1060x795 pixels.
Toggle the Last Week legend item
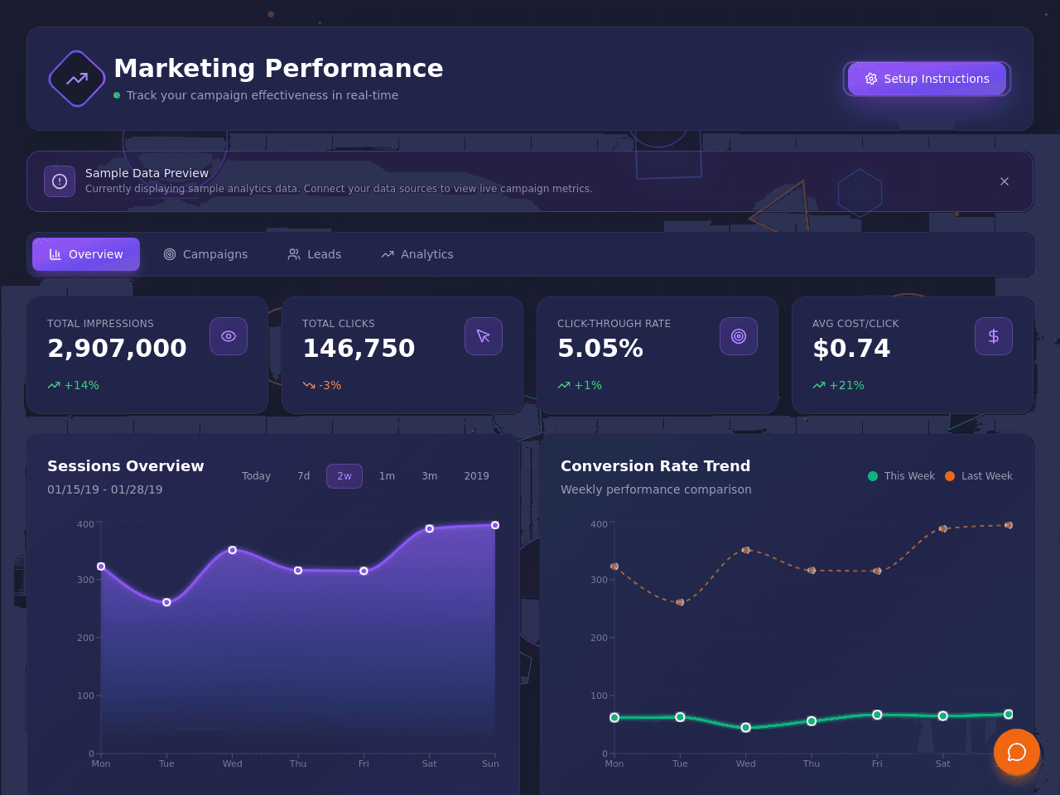pos(979,476)
